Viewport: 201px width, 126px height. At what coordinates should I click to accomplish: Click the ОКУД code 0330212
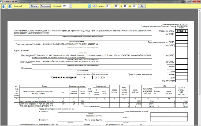(181, 31)
